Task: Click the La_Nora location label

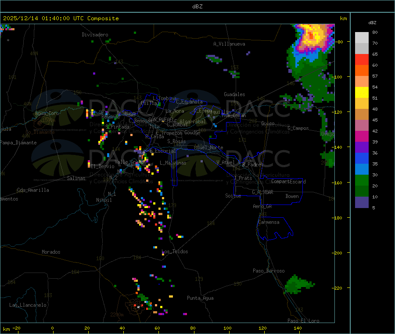Action: pos(175,111)
